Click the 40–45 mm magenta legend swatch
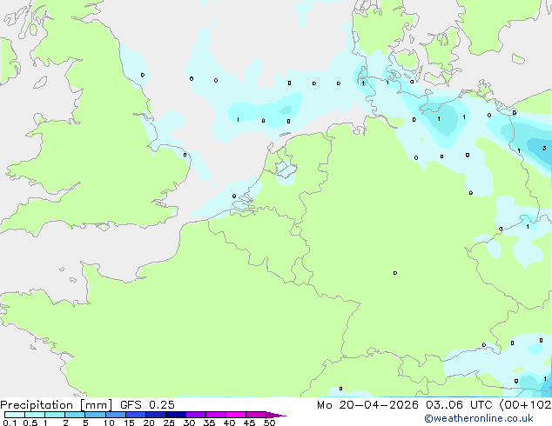 point(236,415)
